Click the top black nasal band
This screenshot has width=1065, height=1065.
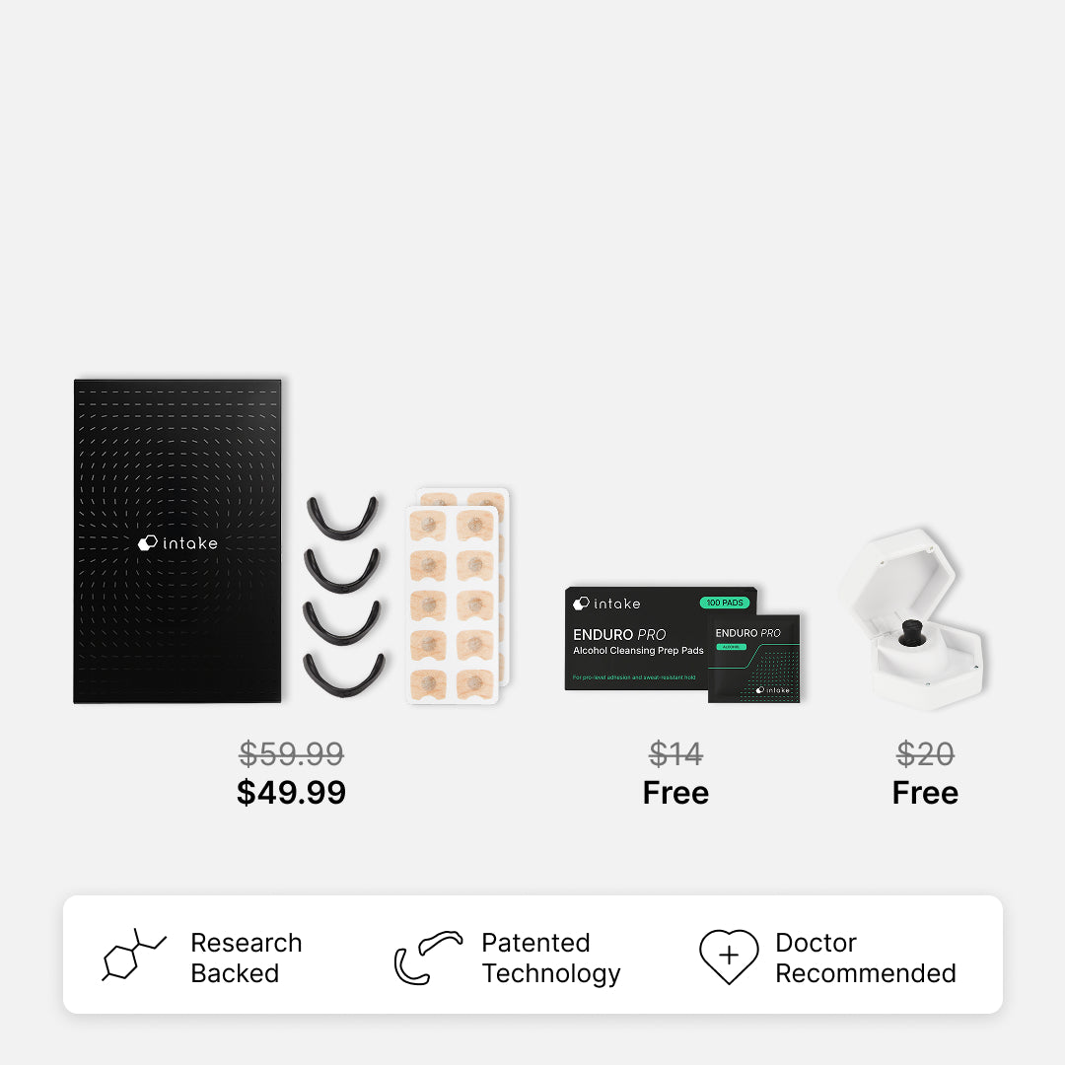point(341,518)
